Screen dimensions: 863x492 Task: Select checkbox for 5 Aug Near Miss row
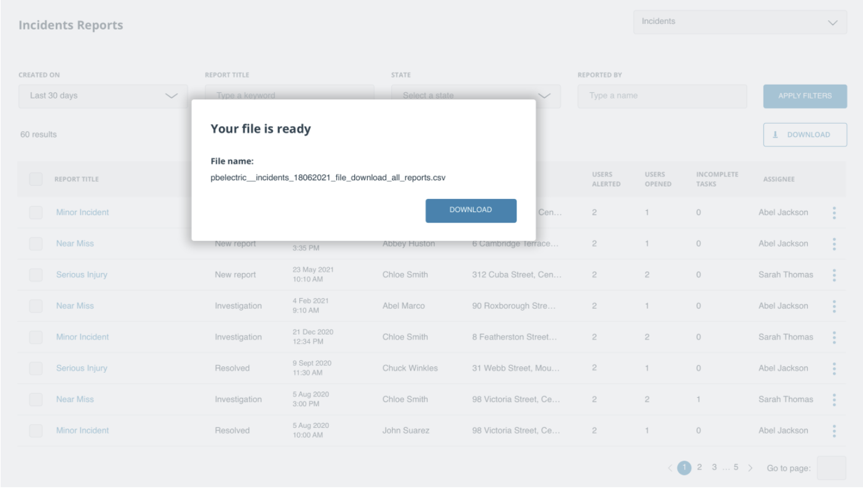36,399
